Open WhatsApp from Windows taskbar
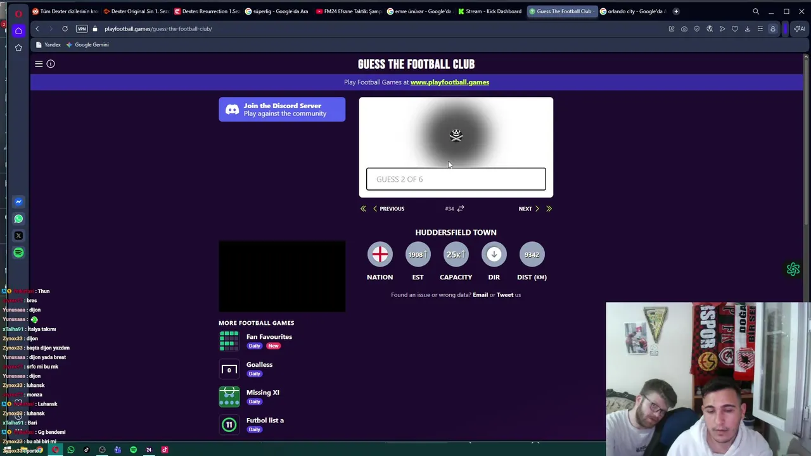811x456 pixels. pos(71,450)
